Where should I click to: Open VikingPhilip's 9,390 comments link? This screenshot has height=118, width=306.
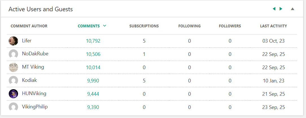point(93,107)
